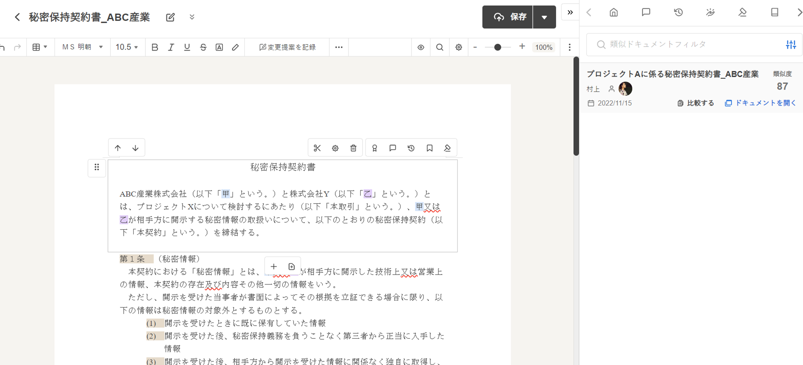Image resolution: width=803 pixels, height=365 pixels.
Task: Open the 10.5 font size dropdown
Action: click(x=127, y=47)
